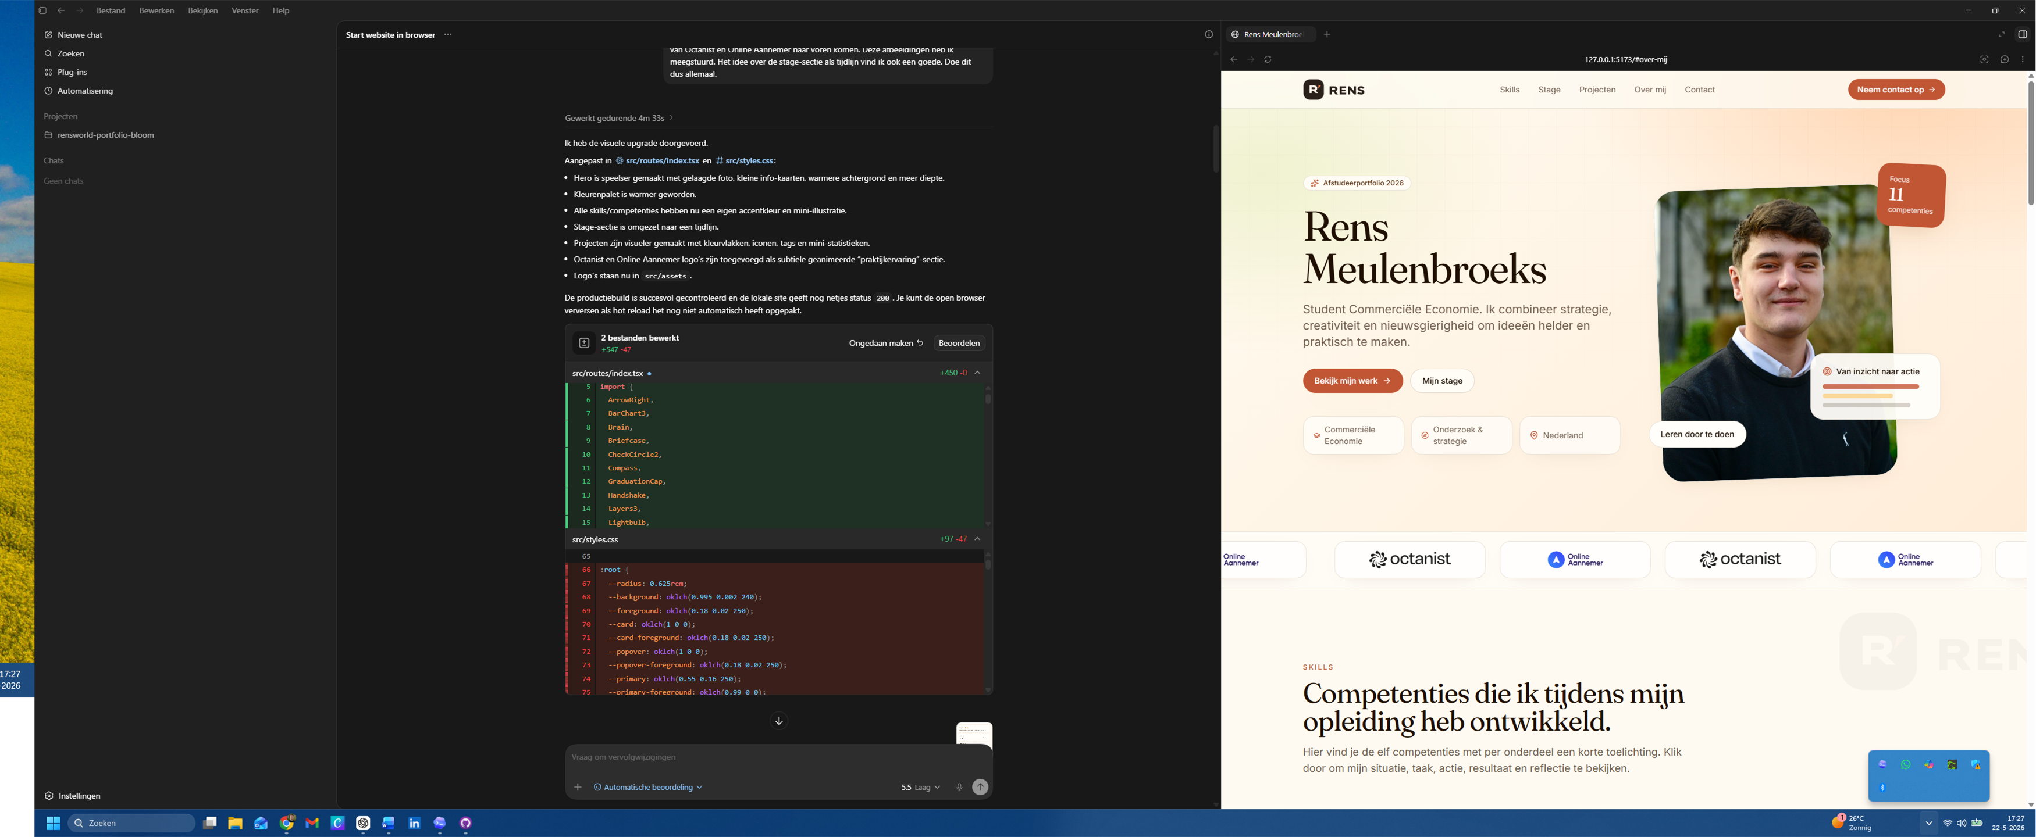Go back using app title bar arrow
Screen dimensions: 2036x837
pyautogui.click(x=61, y=10)
